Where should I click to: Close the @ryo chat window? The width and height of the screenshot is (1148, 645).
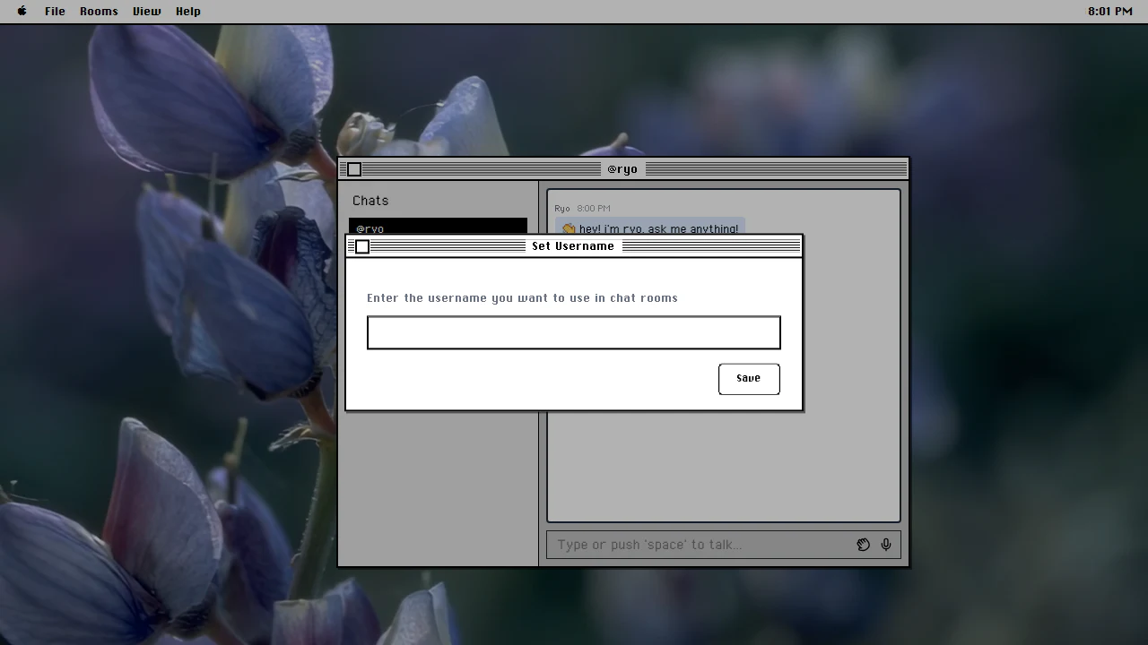[x=354, y=169]
